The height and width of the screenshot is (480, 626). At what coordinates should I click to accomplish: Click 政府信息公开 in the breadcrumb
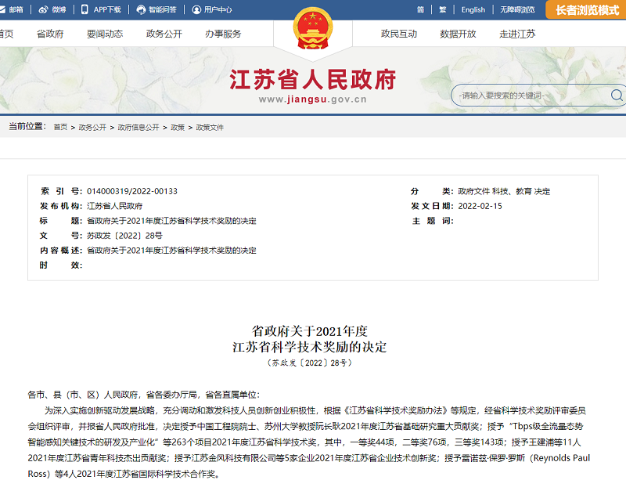(x=139, y=128)
